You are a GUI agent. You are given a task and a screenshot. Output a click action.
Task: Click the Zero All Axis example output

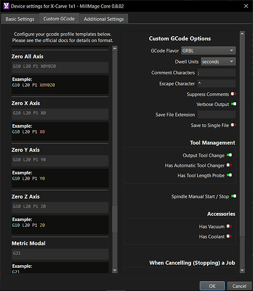pyautogui.click(x=60, y=85)
